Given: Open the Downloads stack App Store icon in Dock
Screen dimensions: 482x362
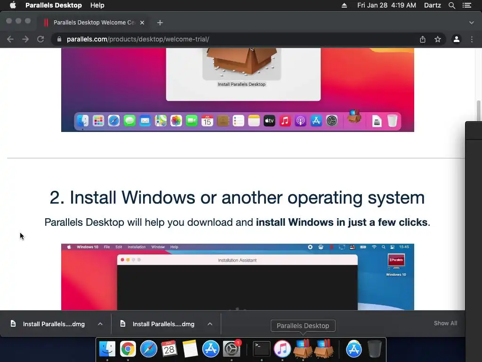Looking at the screenshot, I should (x=354, y=349).
